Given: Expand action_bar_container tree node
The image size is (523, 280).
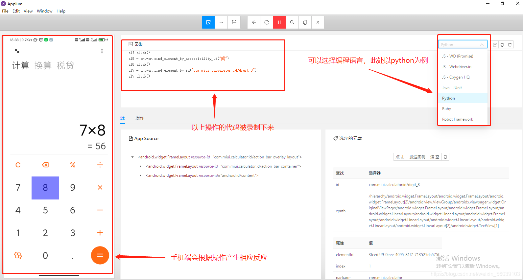Looking at the screenshot, I should coord(140,166).
